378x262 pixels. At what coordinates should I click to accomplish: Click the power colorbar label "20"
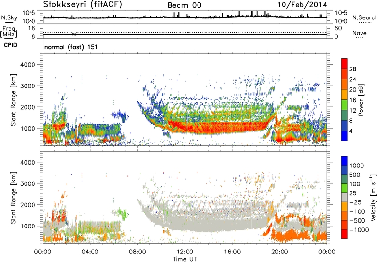[352, 90]
